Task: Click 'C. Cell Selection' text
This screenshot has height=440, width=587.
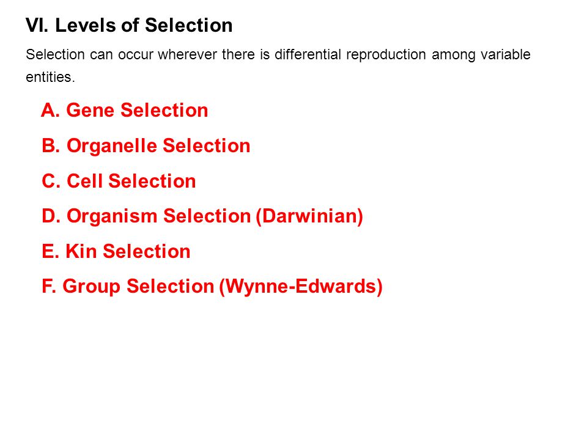Action: 119,181
